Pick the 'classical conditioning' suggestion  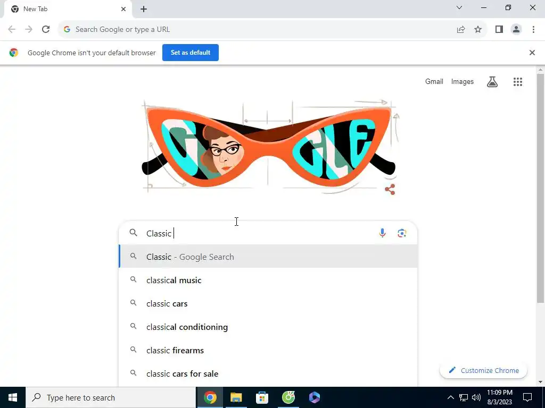click(x=268, y=327)
